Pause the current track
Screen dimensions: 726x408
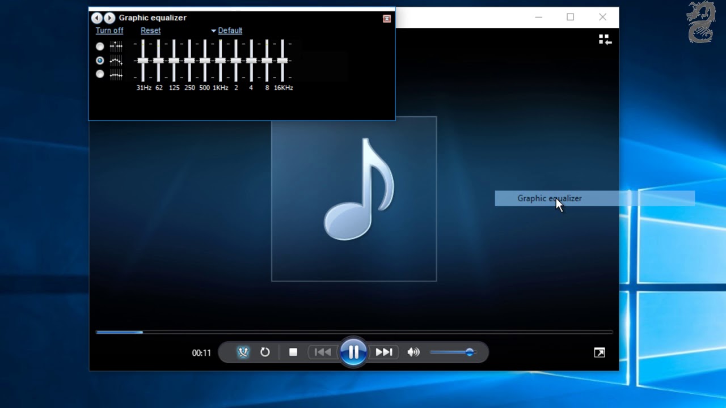coord(353,352)
